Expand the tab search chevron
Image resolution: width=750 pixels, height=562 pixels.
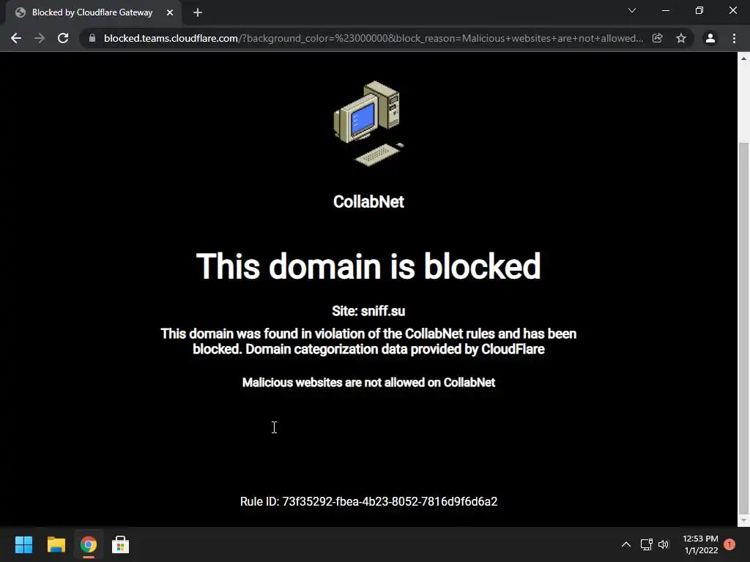tap(632, 10)
